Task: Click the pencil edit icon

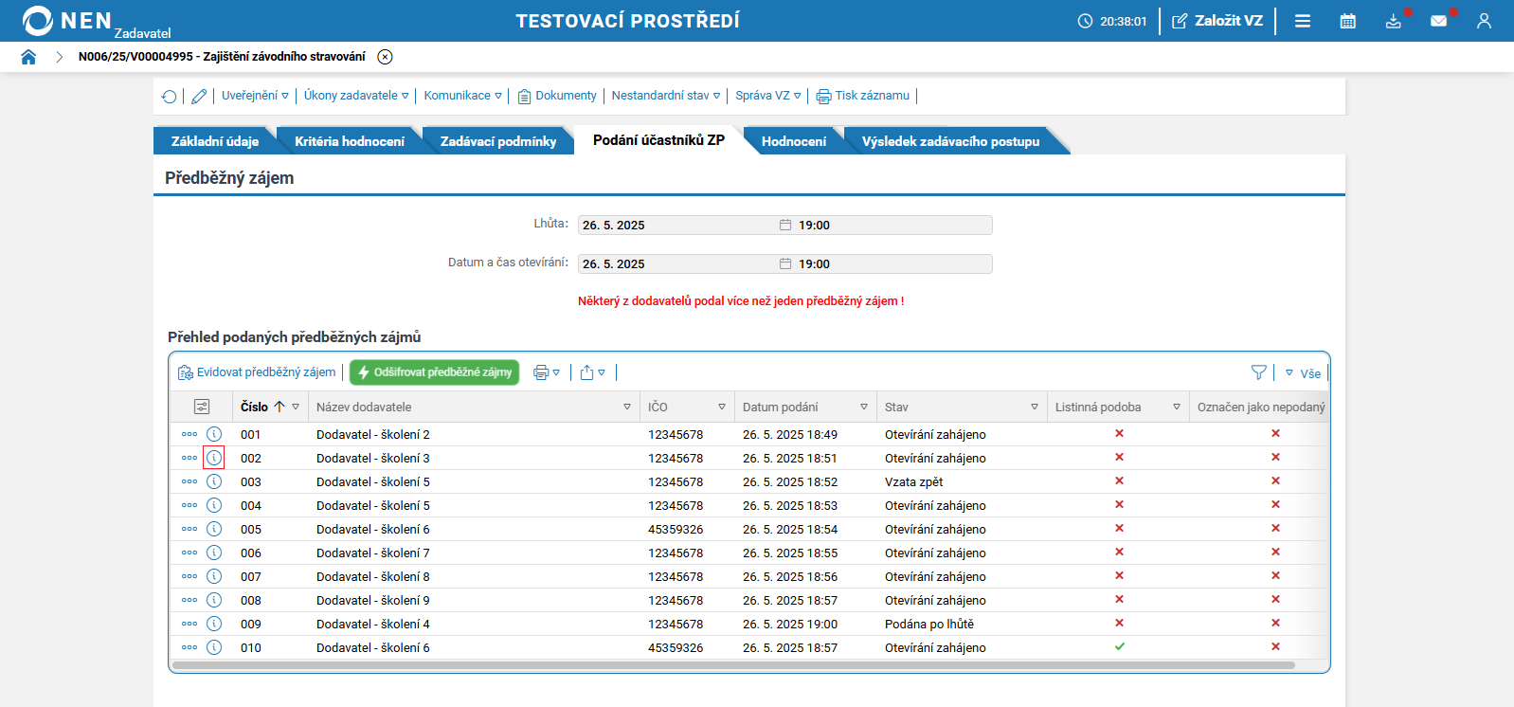Action: (199, 97)
